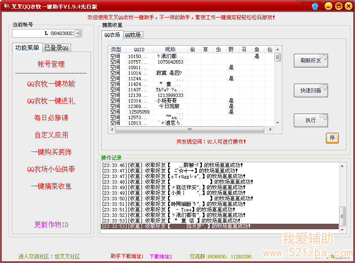
Task: Open the 悠叉叉社区 community link
Action: (67, 257)
